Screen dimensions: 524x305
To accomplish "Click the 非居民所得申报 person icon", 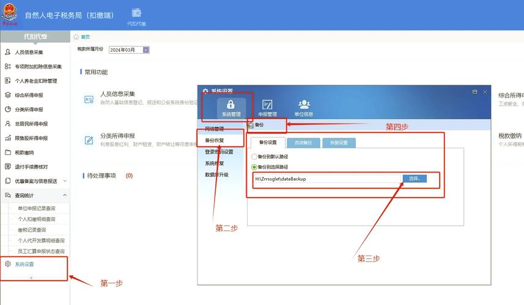I will [x=8, y=124].
